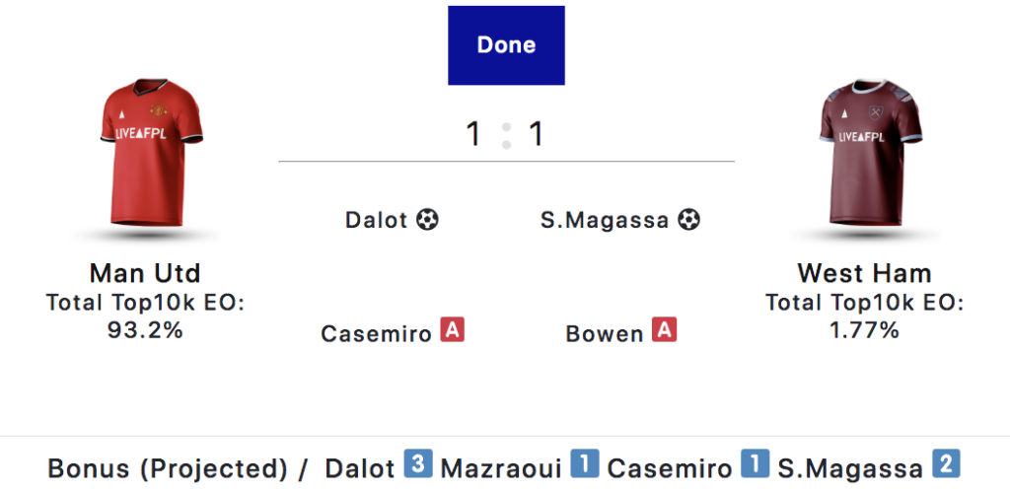Click Bowen's name in the assist row

pos(605,334)
